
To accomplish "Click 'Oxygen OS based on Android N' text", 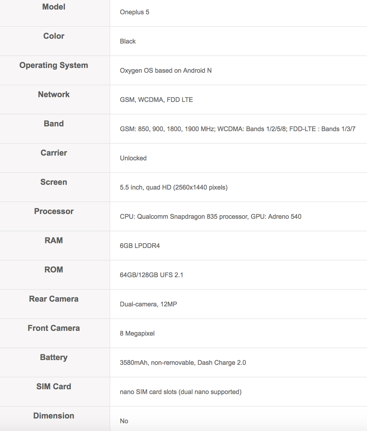I will [x=166, y=71].
